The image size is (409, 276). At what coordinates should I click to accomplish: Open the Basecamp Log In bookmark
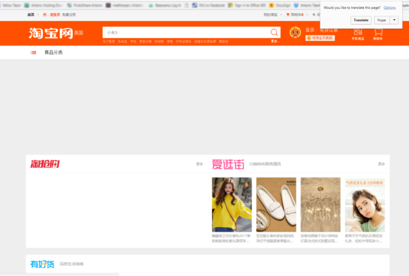coord(165,5)
